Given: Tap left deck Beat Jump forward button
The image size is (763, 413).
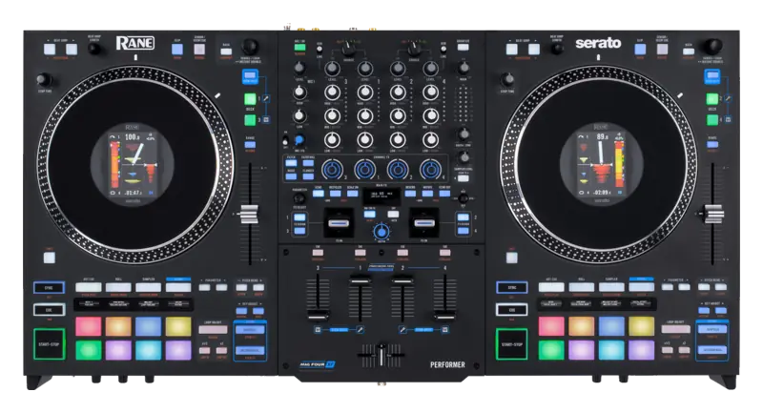Looking at the screenshot, I should [72, 50].
